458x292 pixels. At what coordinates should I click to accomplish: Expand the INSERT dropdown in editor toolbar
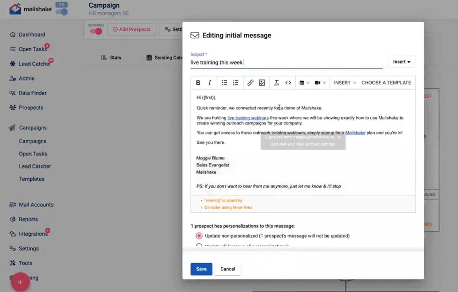click(x=345, y=83)
